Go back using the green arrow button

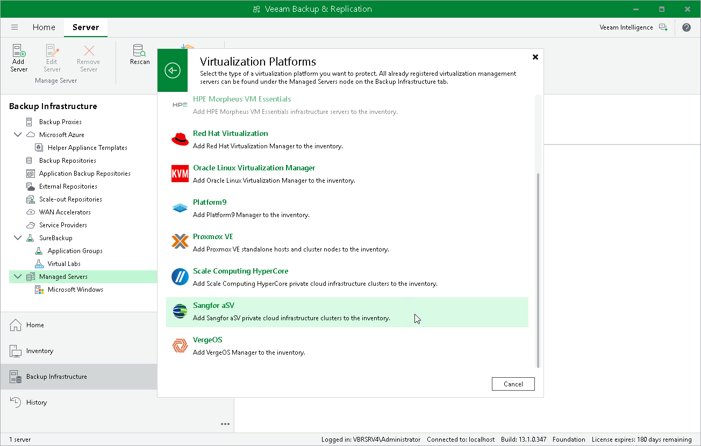click(x=173, y=70)
